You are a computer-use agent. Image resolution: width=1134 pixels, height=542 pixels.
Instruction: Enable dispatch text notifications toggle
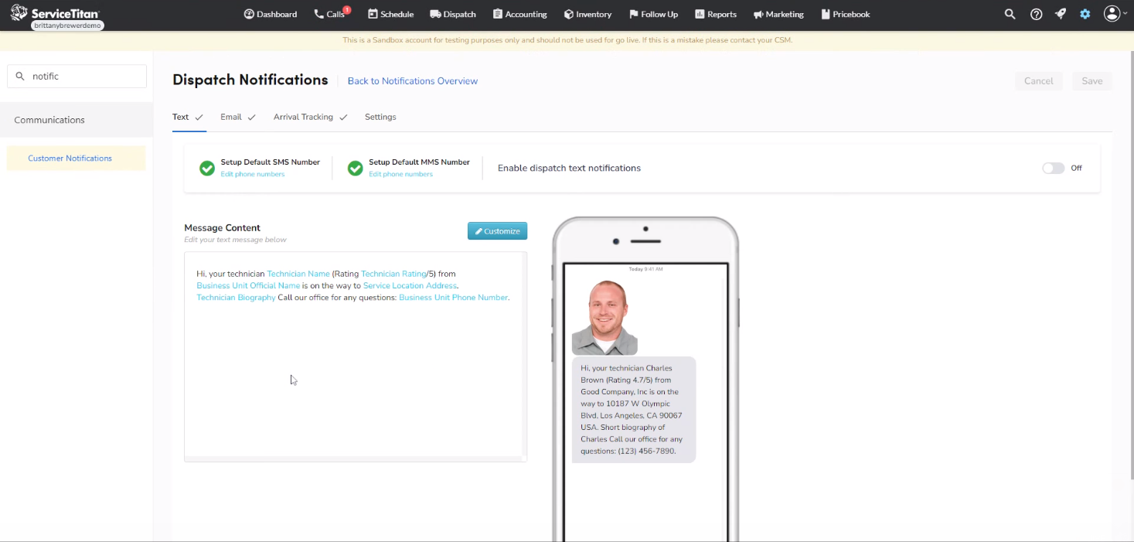1053,168
